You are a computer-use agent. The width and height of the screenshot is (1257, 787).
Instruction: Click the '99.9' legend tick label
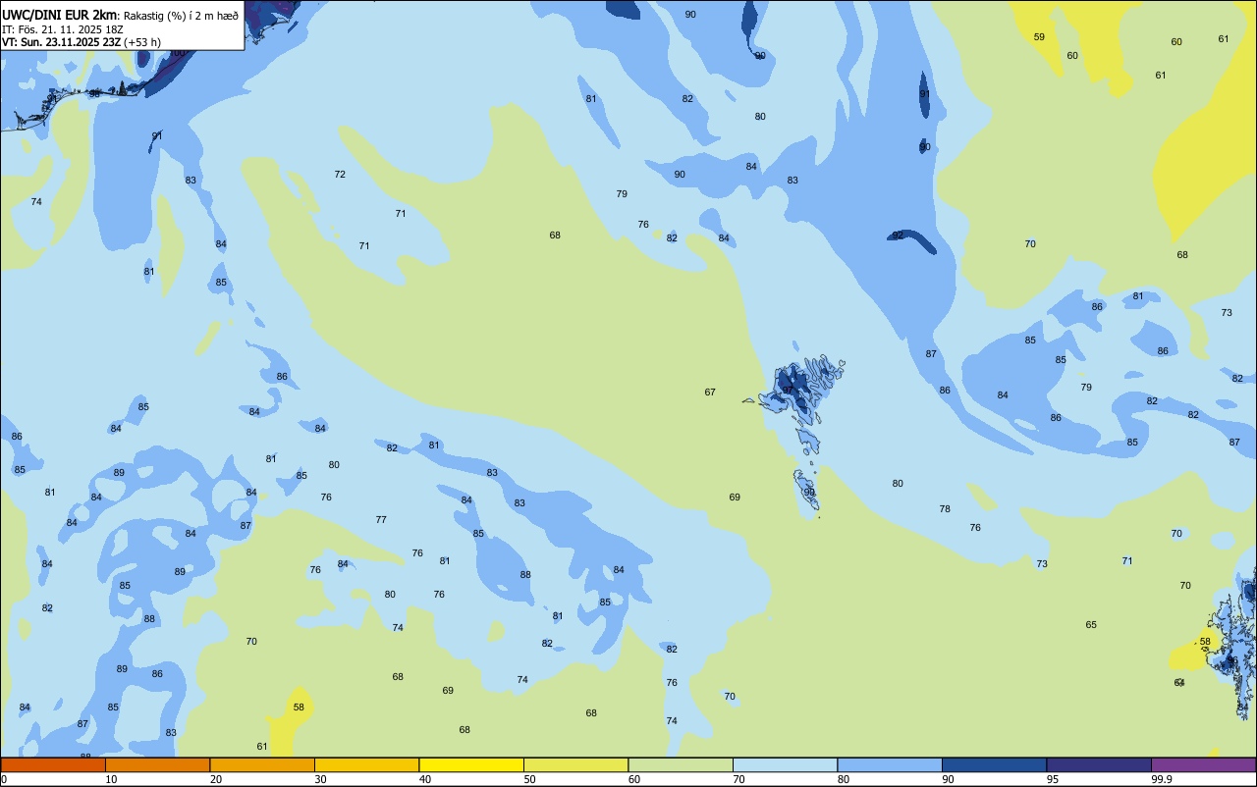[1161, 779]
